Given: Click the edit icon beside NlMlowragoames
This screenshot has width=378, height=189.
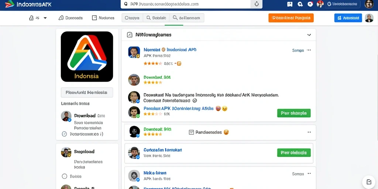Looking at the screenshot, I should click(130, 35).
